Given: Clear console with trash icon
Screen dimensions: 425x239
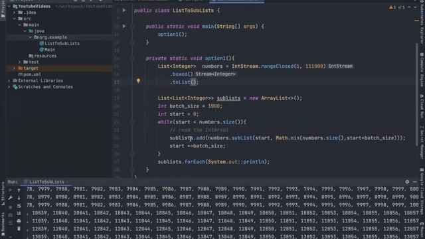Looking at the screenshot, I should [19, 228].
